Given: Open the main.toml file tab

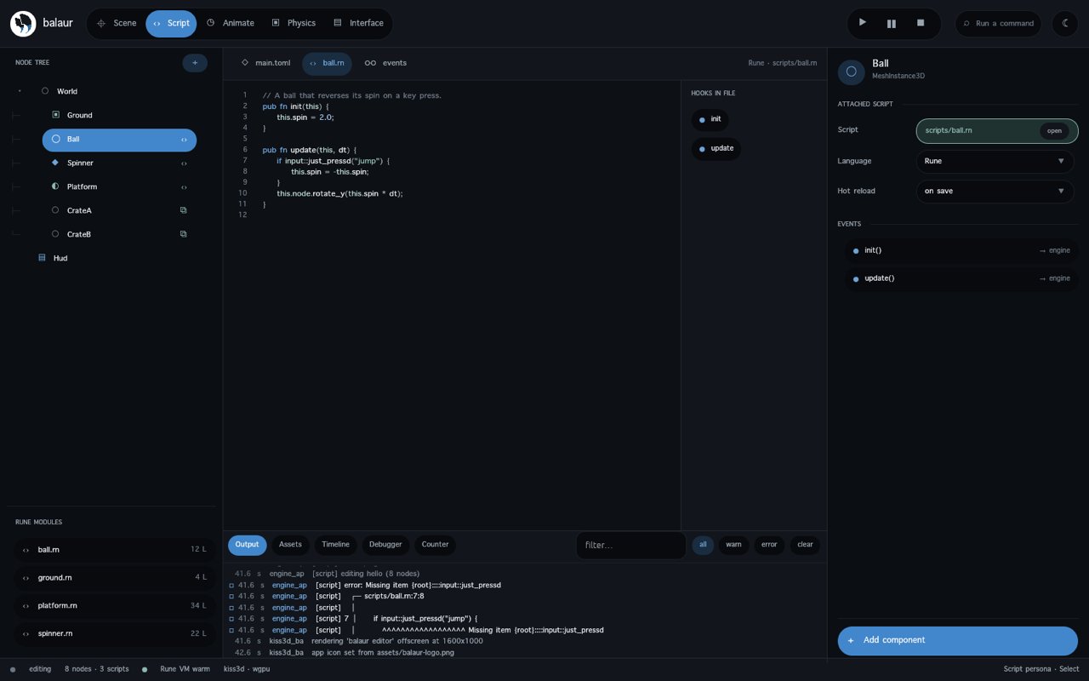Looking at the screenshot, I should point(266,63).
